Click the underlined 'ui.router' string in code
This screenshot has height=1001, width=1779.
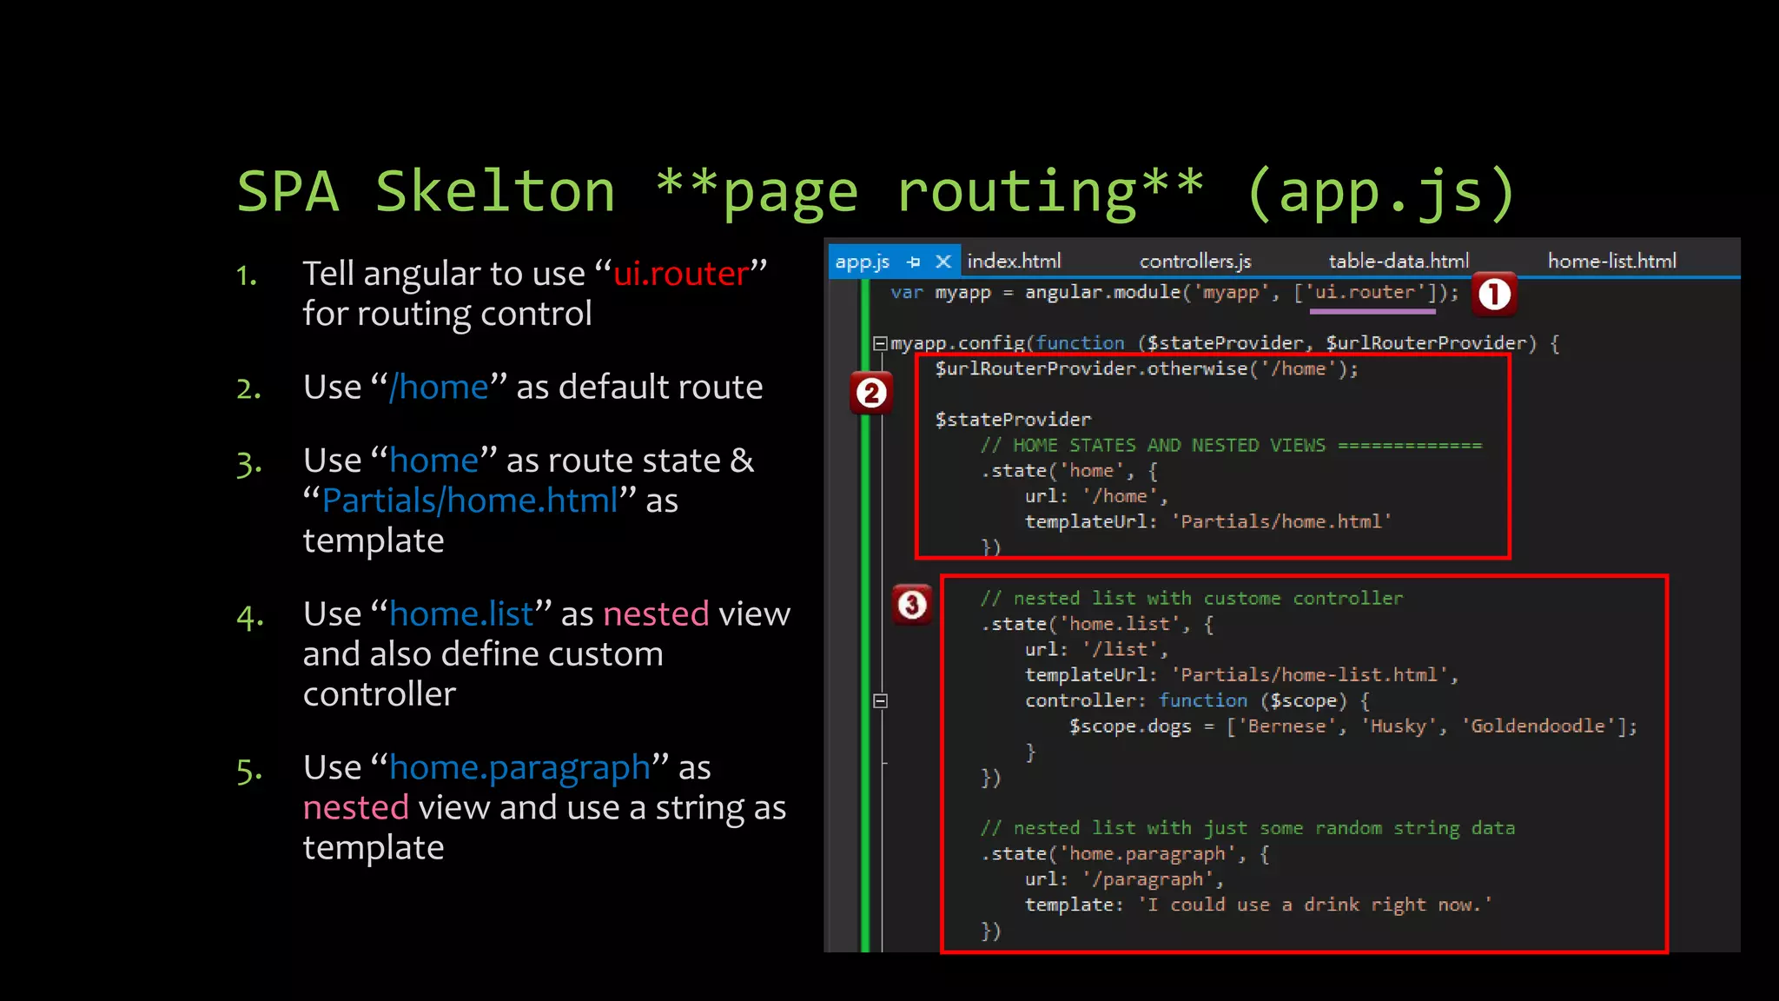1365,293
